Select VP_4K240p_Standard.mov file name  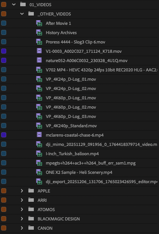[x=71, y=126]
